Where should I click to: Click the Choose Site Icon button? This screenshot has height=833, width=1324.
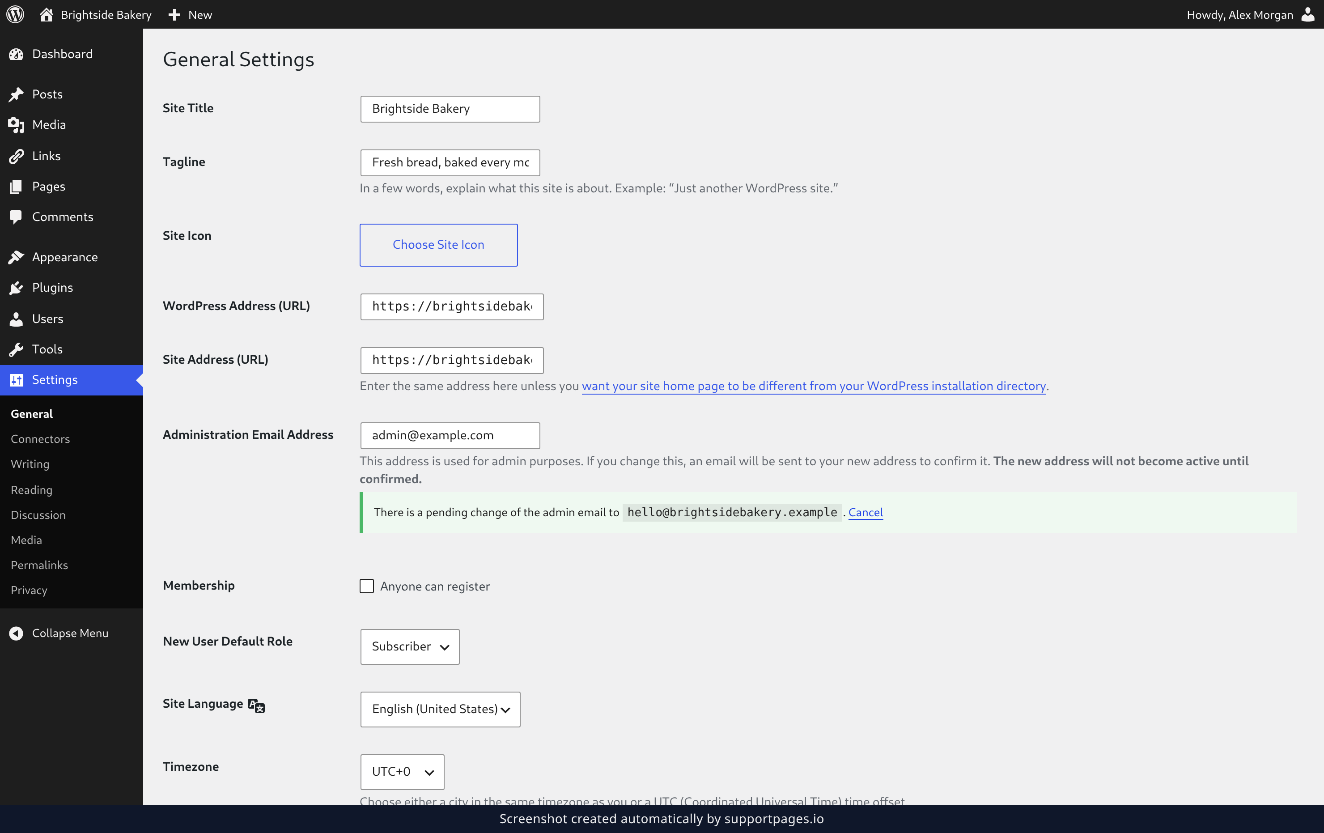tap(438, 245)
